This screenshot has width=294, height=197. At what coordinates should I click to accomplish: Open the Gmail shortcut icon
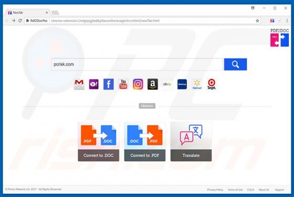(x=79, y=84)
